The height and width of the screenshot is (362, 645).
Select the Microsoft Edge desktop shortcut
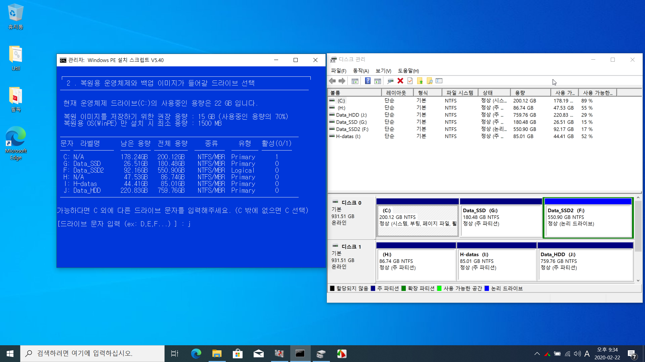pos(15,143)
